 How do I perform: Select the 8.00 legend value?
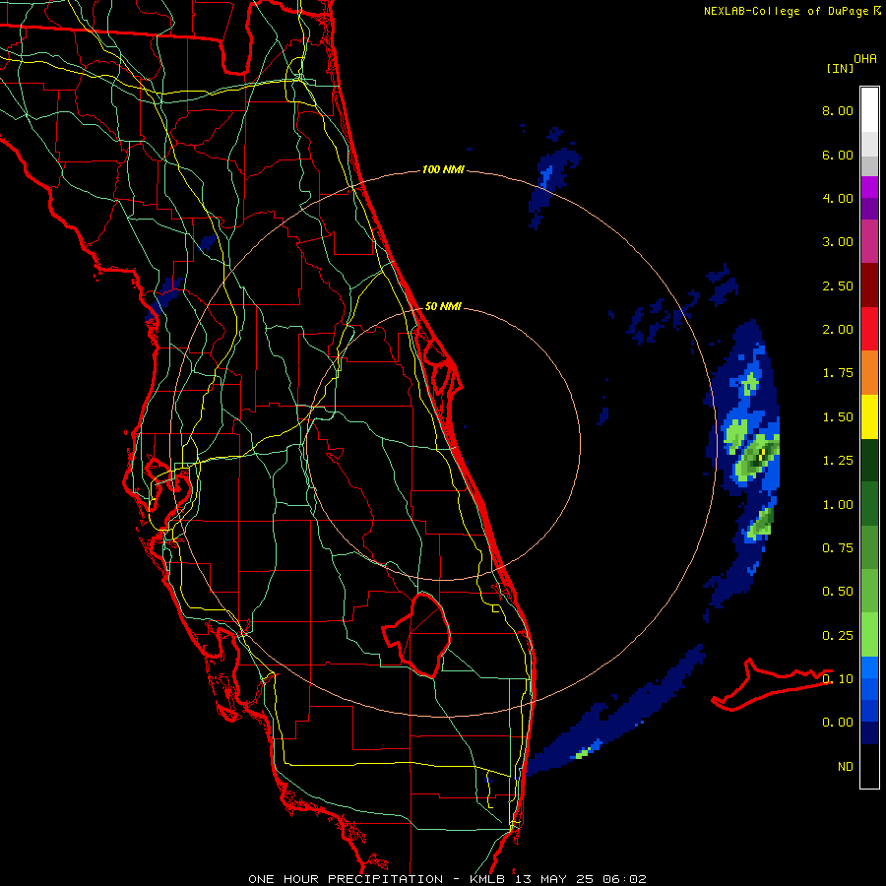coord(838,110)
